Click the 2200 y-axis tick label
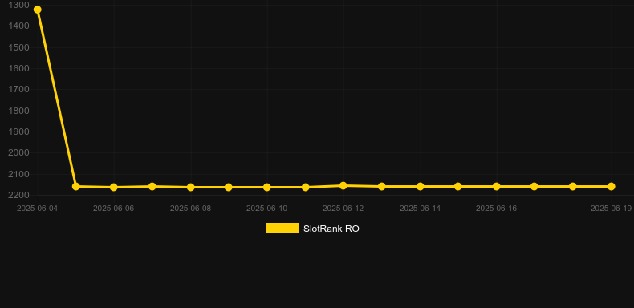Screen dimensions: 634x308 coord(18,195)
